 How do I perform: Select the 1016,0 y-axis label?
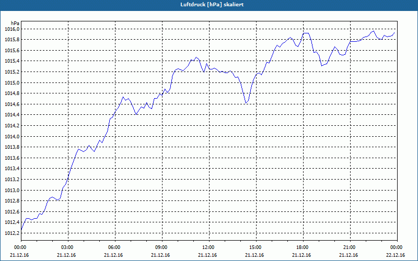(12, 29)
